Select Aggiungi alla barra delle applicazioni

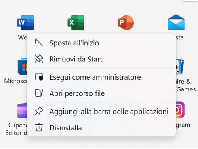point(101,112)
